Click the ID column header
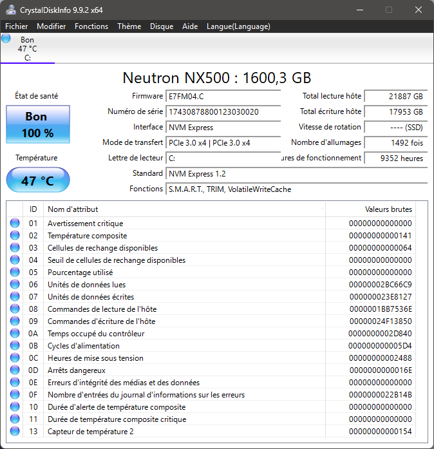Viewport: 434px width, 449px height. (x=33, y=209)
